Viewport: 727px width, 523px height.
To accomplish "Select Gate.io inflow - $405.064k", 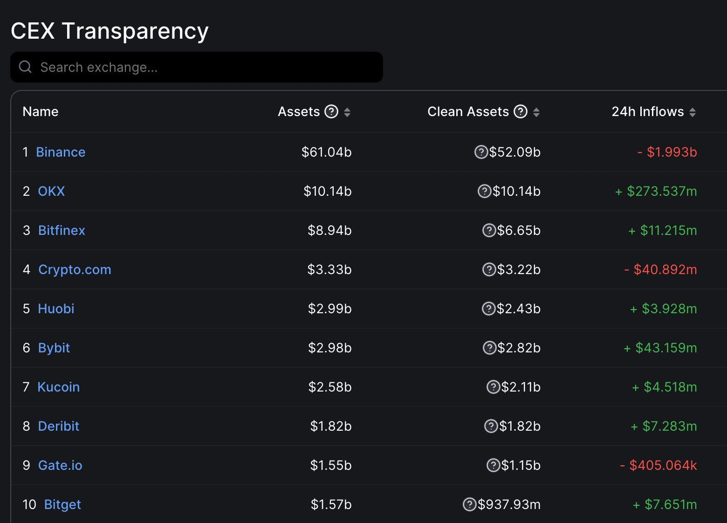I will (x=658, y=465).
